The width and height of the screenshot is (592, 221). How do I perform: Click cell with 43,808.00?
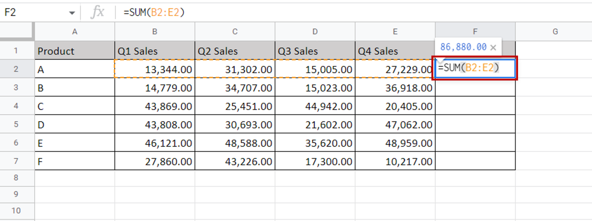(155, 124)
